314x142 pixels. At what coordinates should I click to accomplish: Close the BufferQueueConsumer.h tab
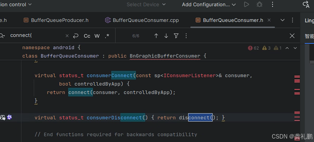coord(269,20)
